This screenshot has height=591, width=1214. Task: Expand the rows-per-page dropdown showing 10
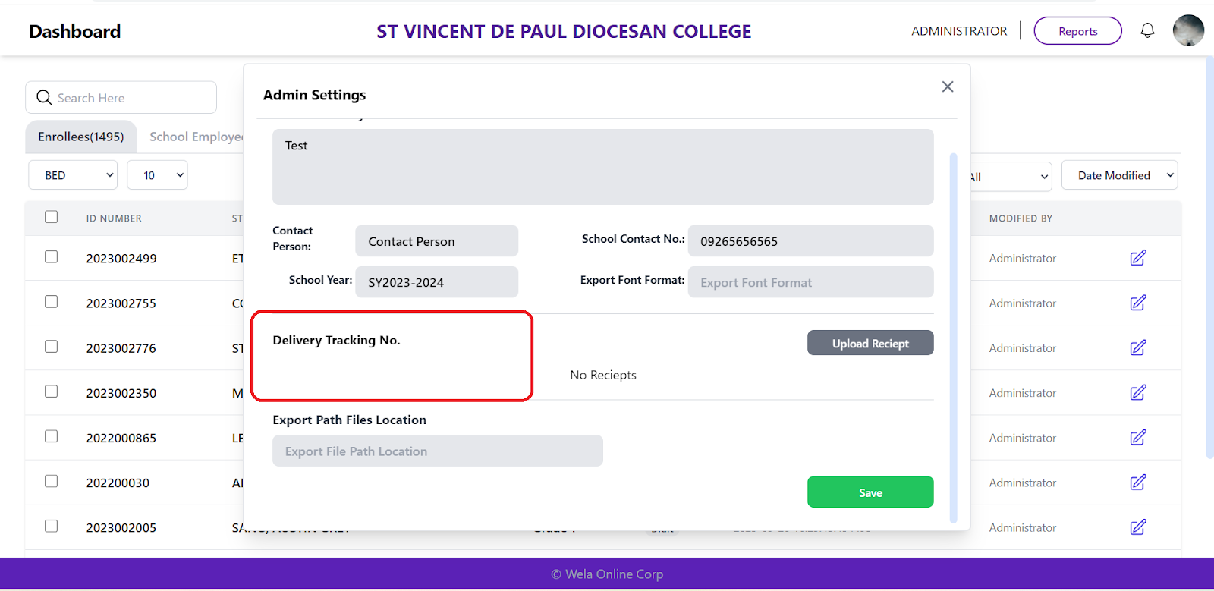tap(157, 175)
